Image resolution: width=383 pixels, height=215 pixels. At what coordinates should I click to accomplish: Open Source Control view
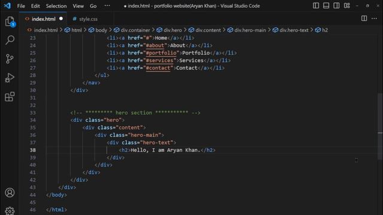(x=10, y=59)
